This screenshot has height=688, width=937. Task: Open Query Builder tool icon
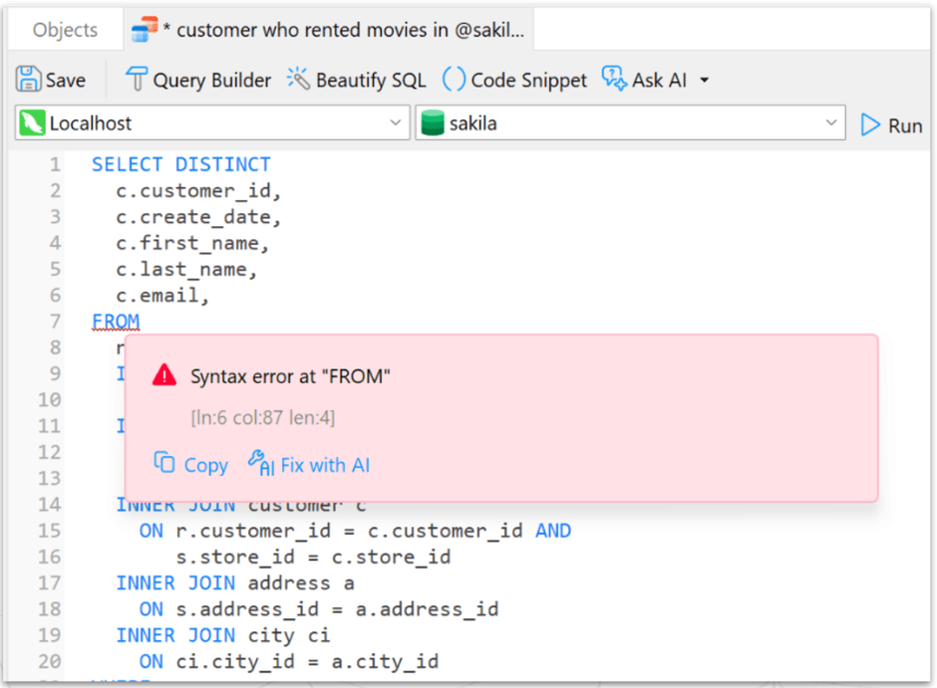pos(137,80)
